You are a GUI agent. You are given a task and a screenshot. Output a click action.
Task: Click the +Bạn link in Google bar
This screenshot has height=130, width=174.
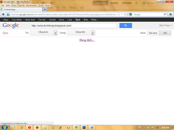[x=5, y=20]
